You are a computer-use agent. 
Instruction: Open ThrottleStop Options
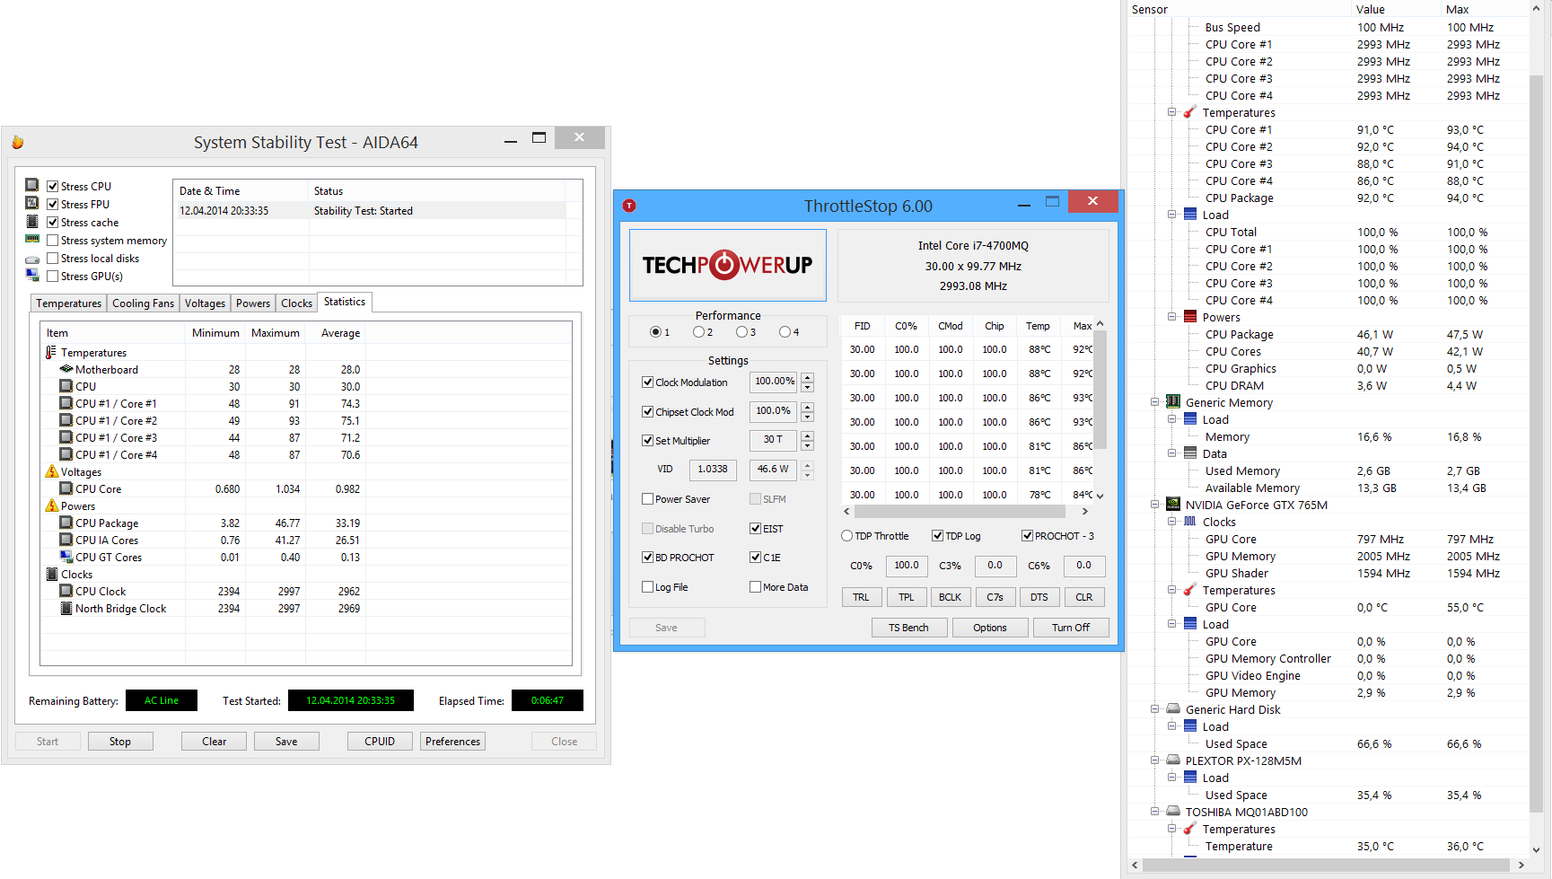990,628
